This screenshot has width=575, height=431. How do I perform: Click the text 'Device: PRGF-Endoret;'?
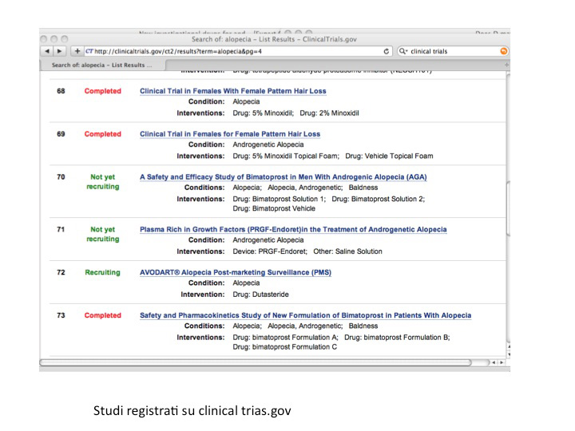pyautogui.click(x=270, y=251)
